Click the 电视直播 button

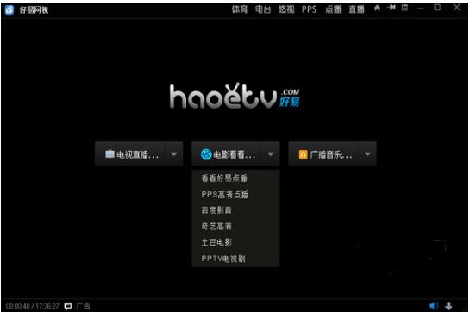[131, 154]
